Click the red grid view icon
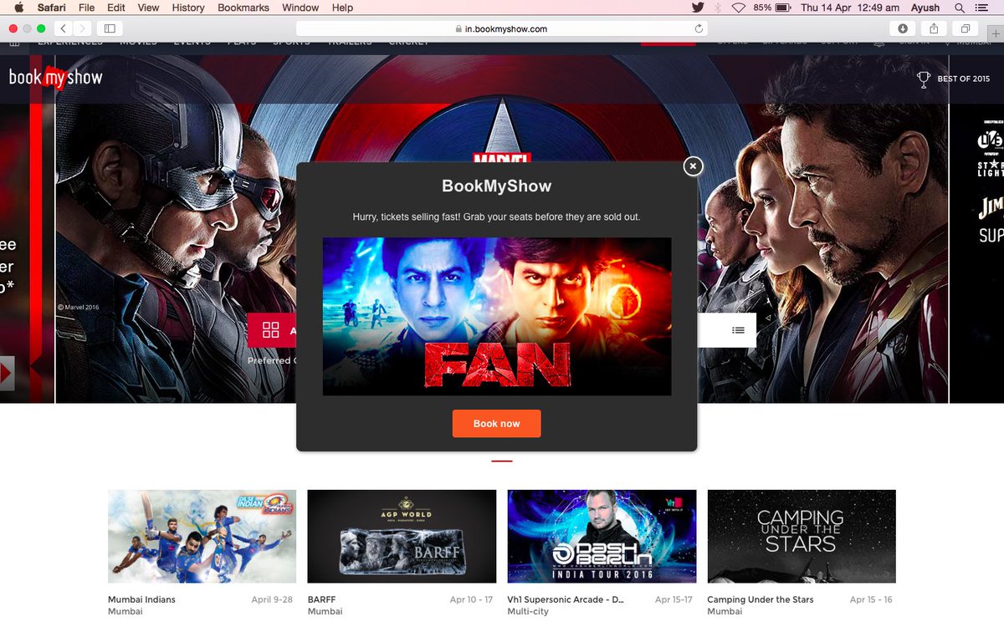Screen dimensions: 1004x627 coord(270,330)
